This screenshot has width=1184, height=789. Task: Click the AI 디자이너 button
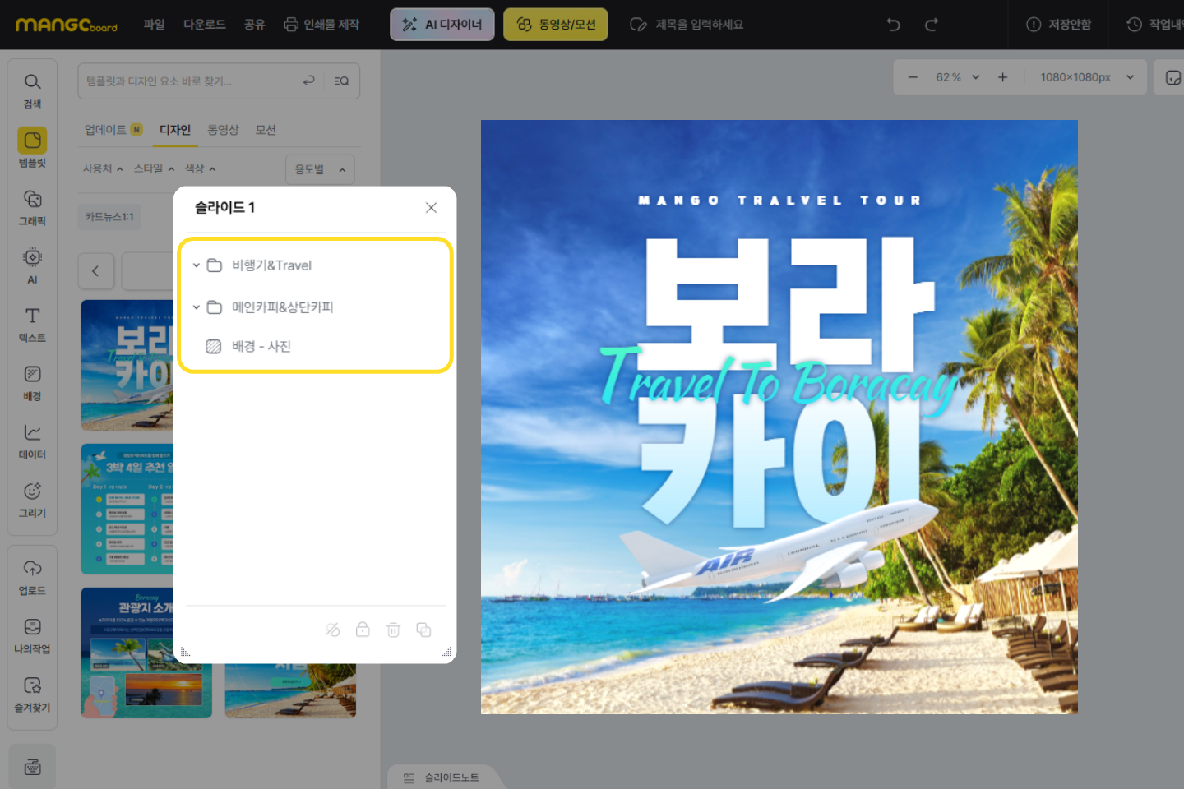coord(442,25)
